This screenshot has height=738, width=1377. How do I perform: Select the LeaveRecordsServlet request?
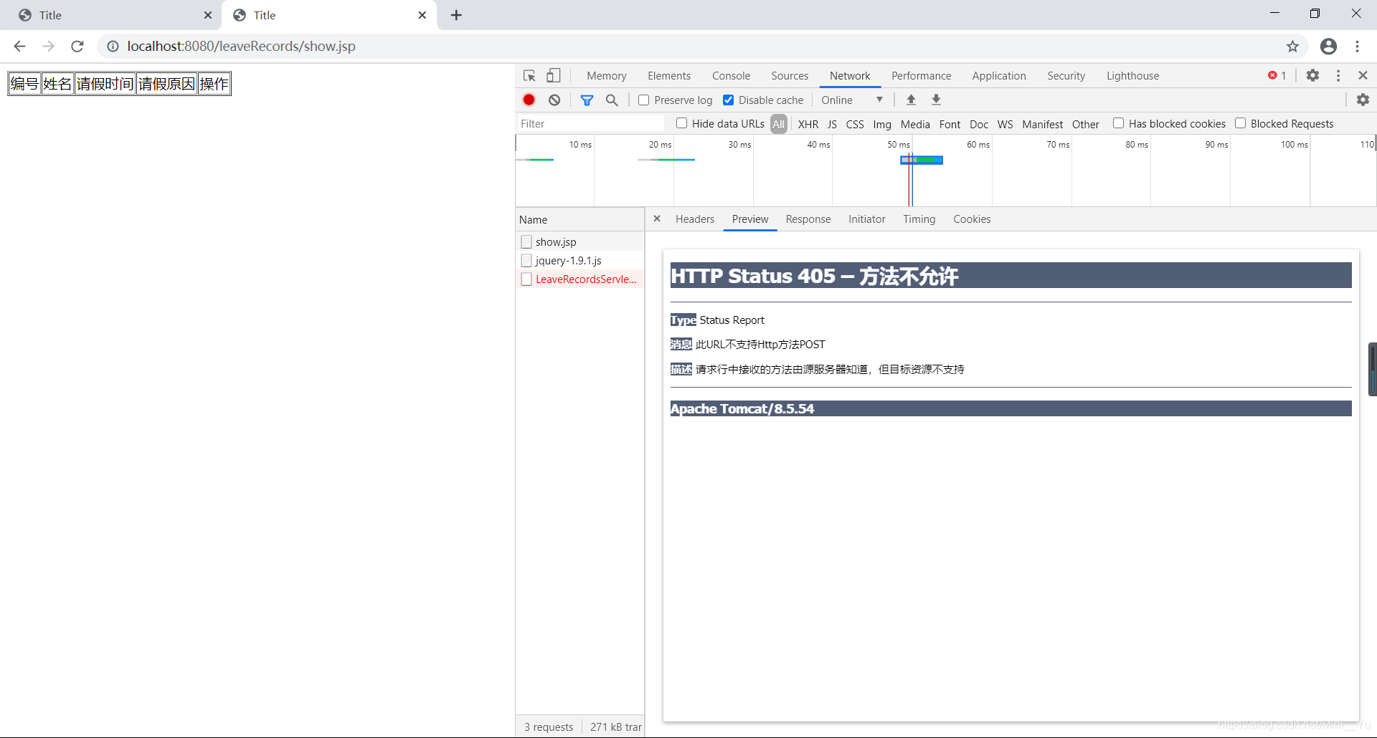[x=585, y=279]
